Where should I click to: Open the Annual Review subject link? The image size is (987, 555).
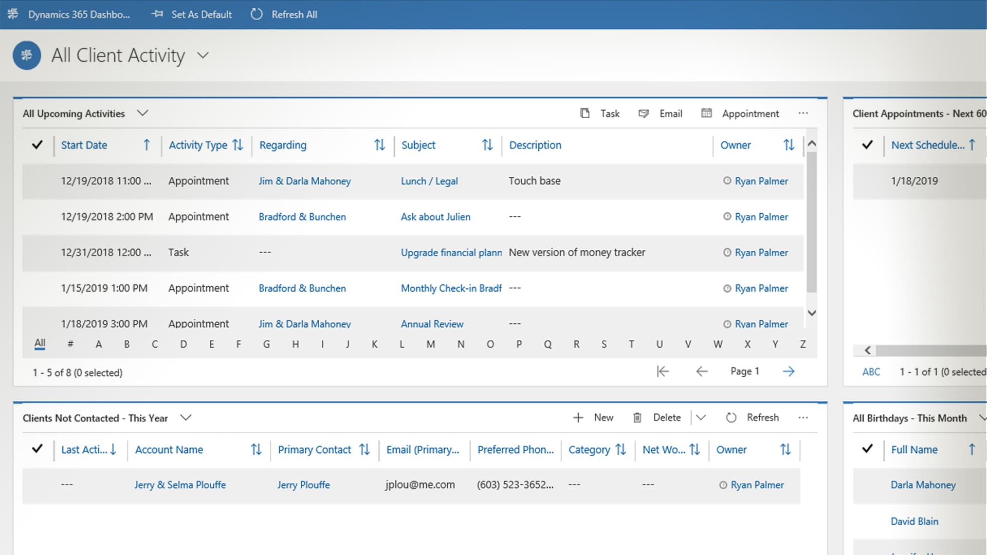click(432, 324)
